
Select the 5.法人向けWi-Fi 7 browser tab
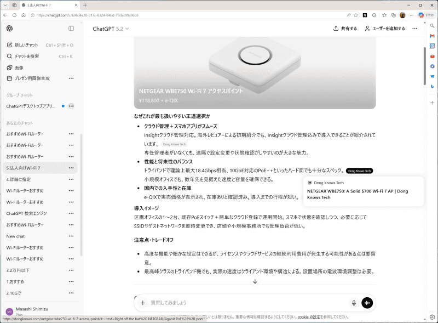[x=33, y=5]
